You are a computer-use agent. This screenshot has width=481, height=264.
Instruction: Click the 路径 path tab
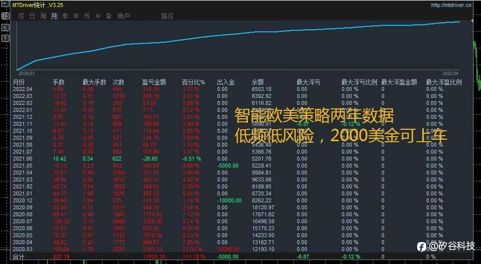[167, 16]
